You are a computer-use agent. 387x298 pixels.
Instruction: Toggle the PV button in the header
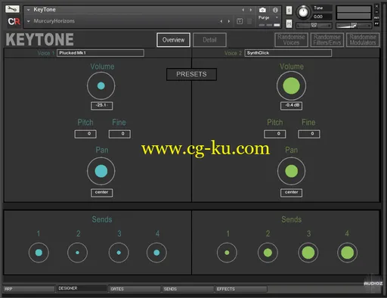[376, 23]
